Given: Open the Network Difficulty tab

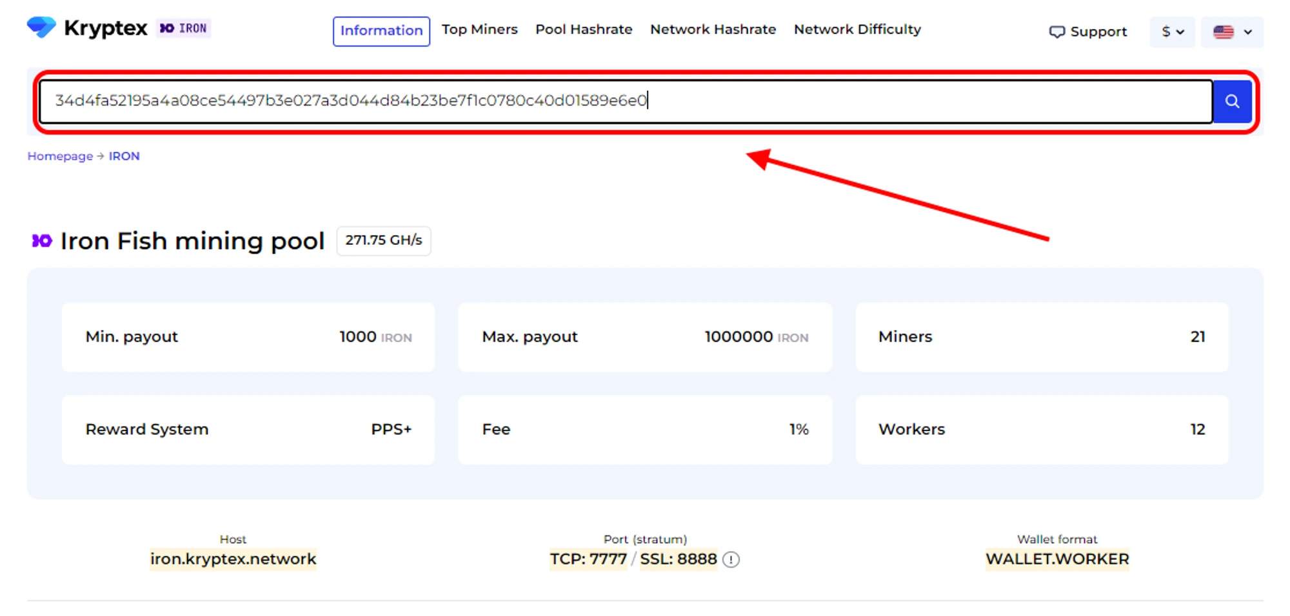Looking at the screenshot, I should [857, 30].
